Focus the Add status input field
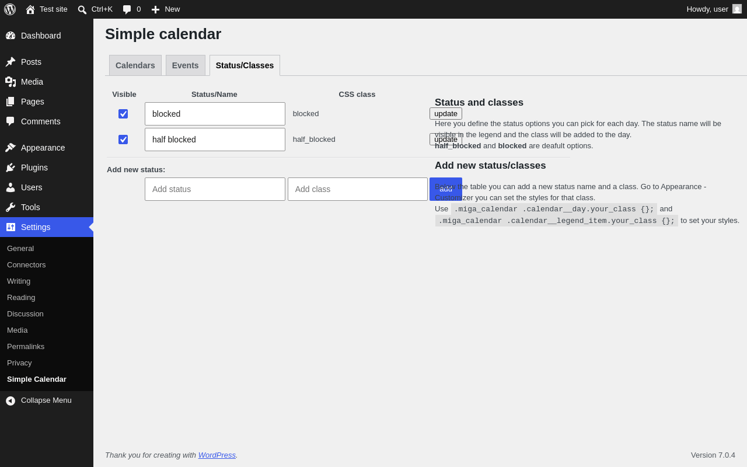This screenshot has width=747, height=467. pyautogui.click(x=215, y=189)
